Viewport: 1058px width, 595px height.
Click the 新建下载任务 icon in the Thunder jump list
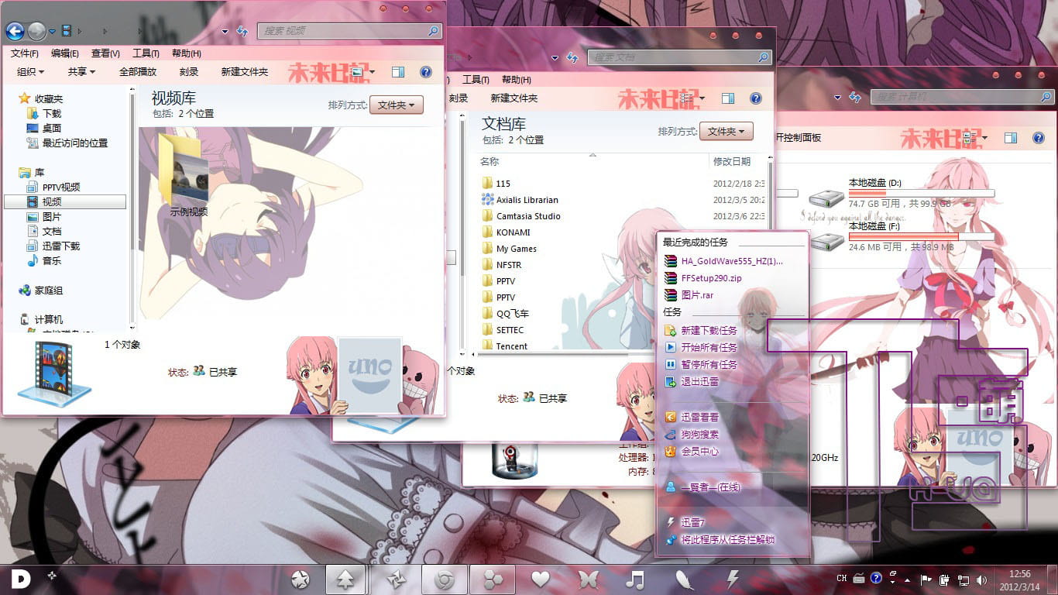coord(671,330)
